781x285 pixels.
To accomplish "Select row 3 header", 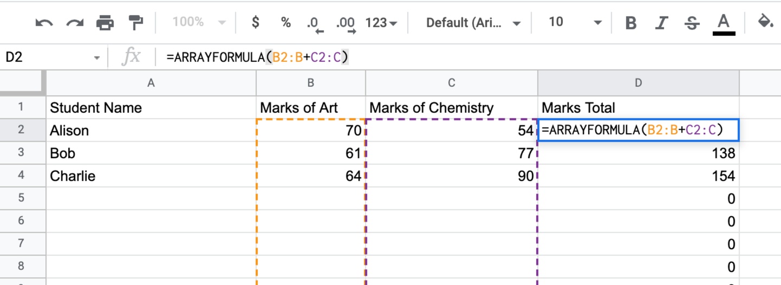I will [x=23, y=153].
